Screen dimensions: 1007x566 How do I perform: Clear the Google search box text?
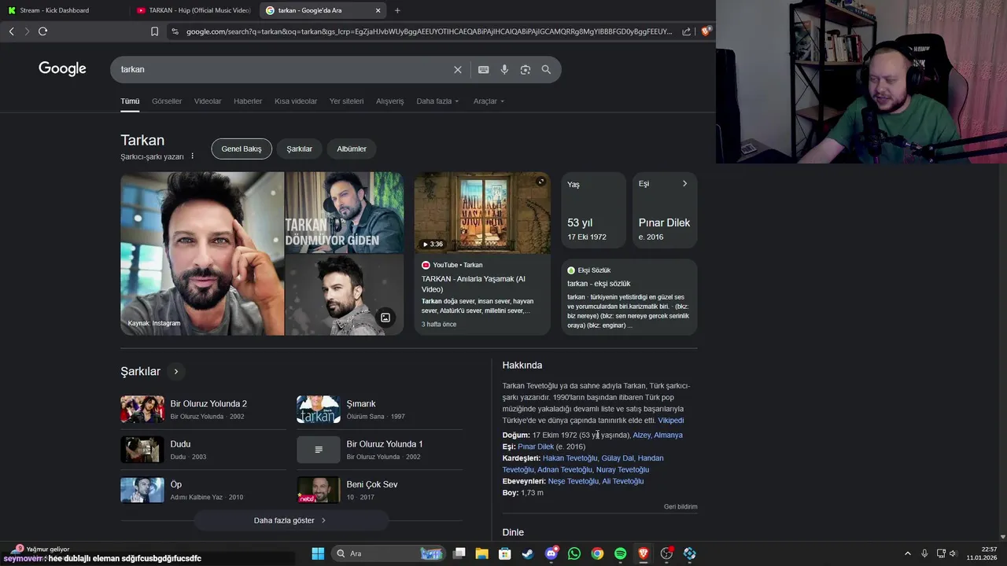[457, 69]
